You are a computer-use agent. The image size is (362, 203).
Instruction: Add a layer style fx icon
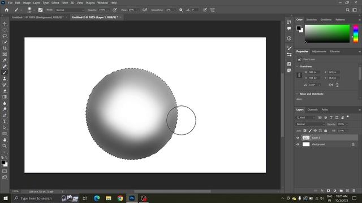322,191
